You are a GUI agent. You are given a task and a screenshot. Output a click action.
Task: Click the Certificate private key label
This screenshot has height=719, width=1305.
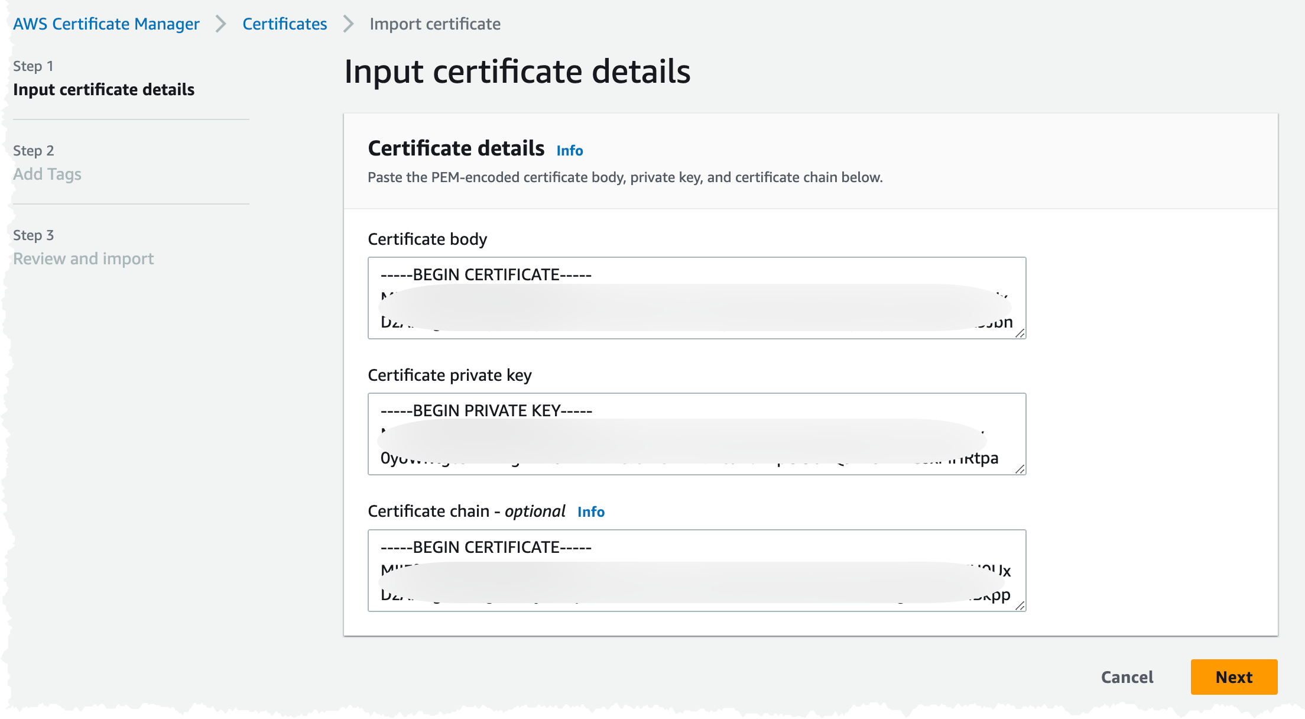click(x=450, y=375)
